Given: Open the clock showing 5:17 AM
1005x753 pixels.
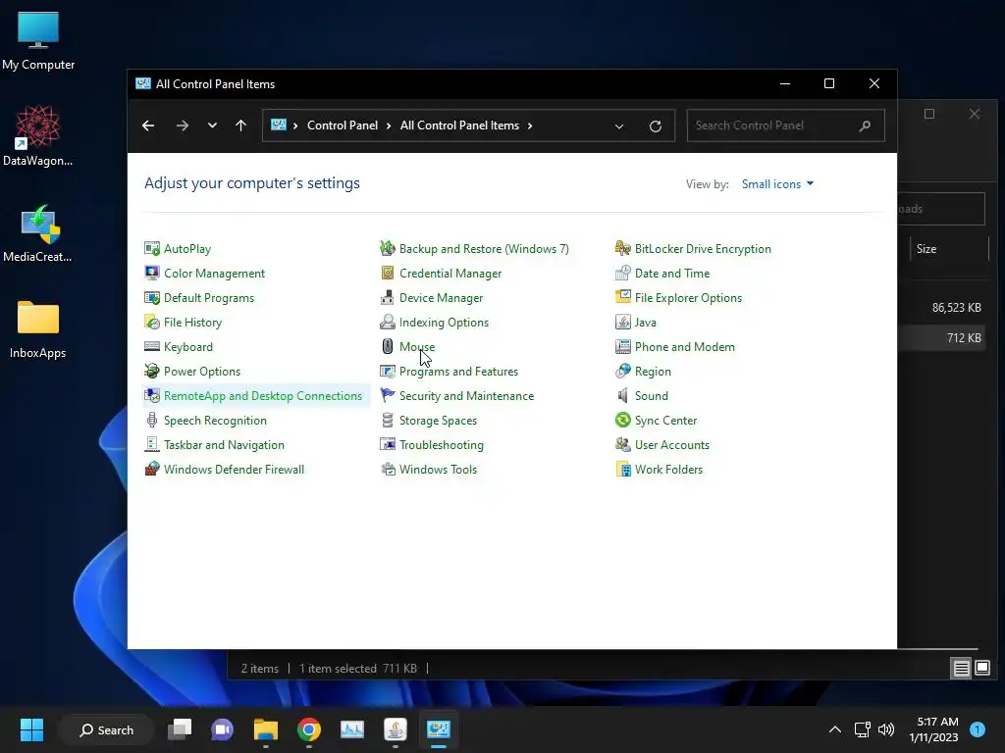Looking at the screenshot, I should click(x=933, y=729).
